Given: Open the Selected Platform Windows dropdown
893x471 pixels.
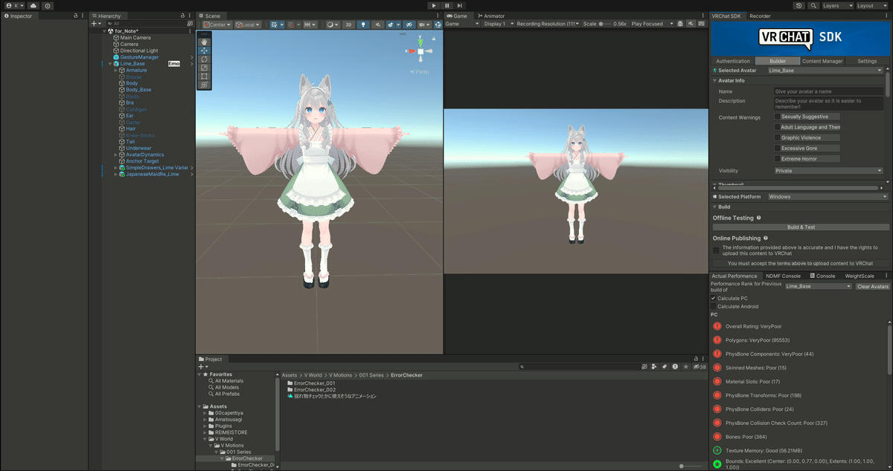Looking at the screenshot, I should [828, 197].
